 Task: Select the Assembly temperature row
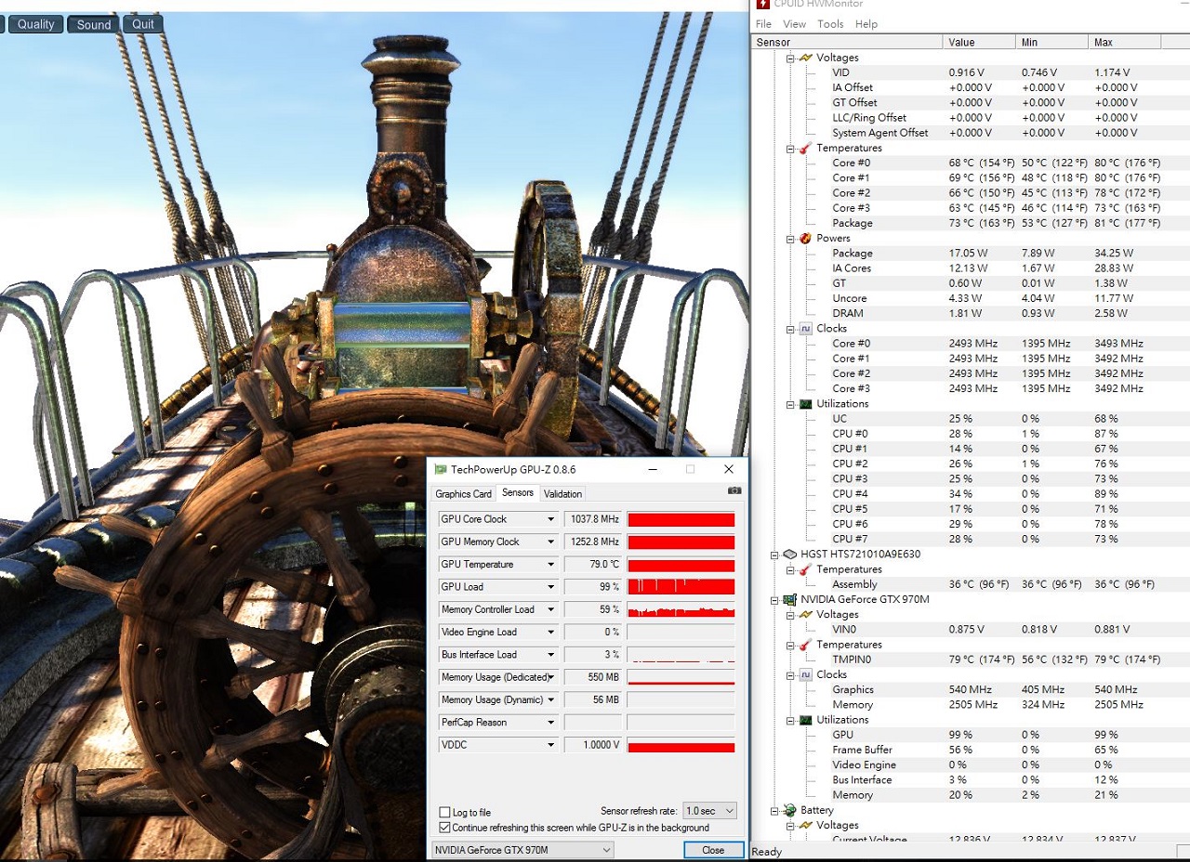coord(970,584)
